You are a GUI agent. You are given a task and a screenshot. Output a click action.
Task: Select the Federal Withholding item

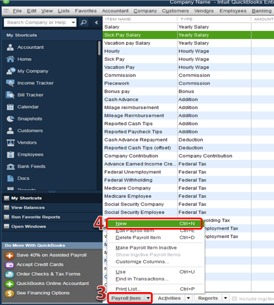(128, 180)
